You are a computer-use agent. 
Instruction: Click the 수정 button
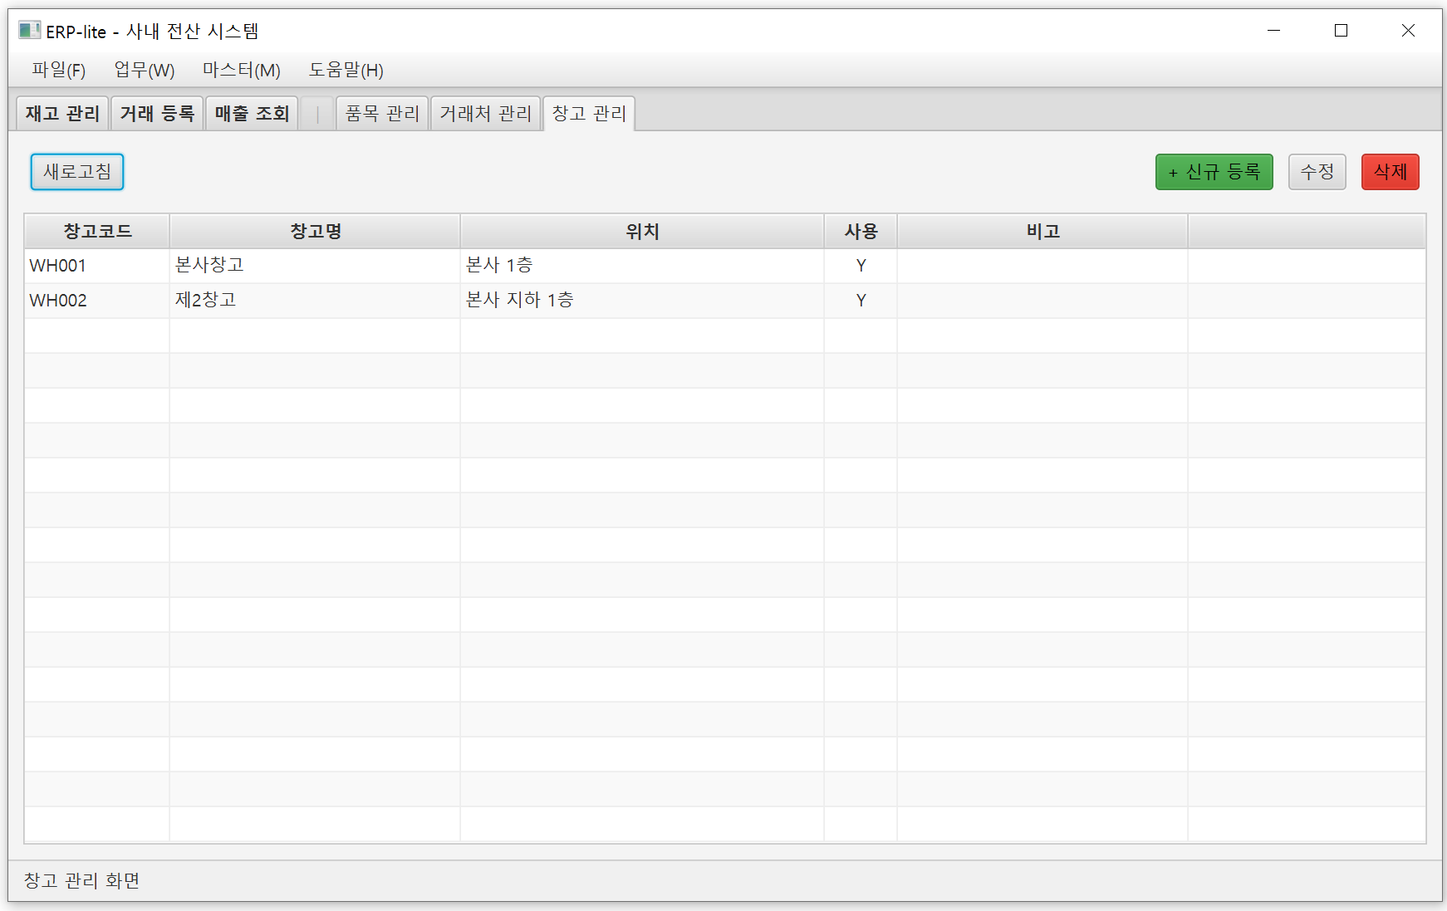[1317, 172]
